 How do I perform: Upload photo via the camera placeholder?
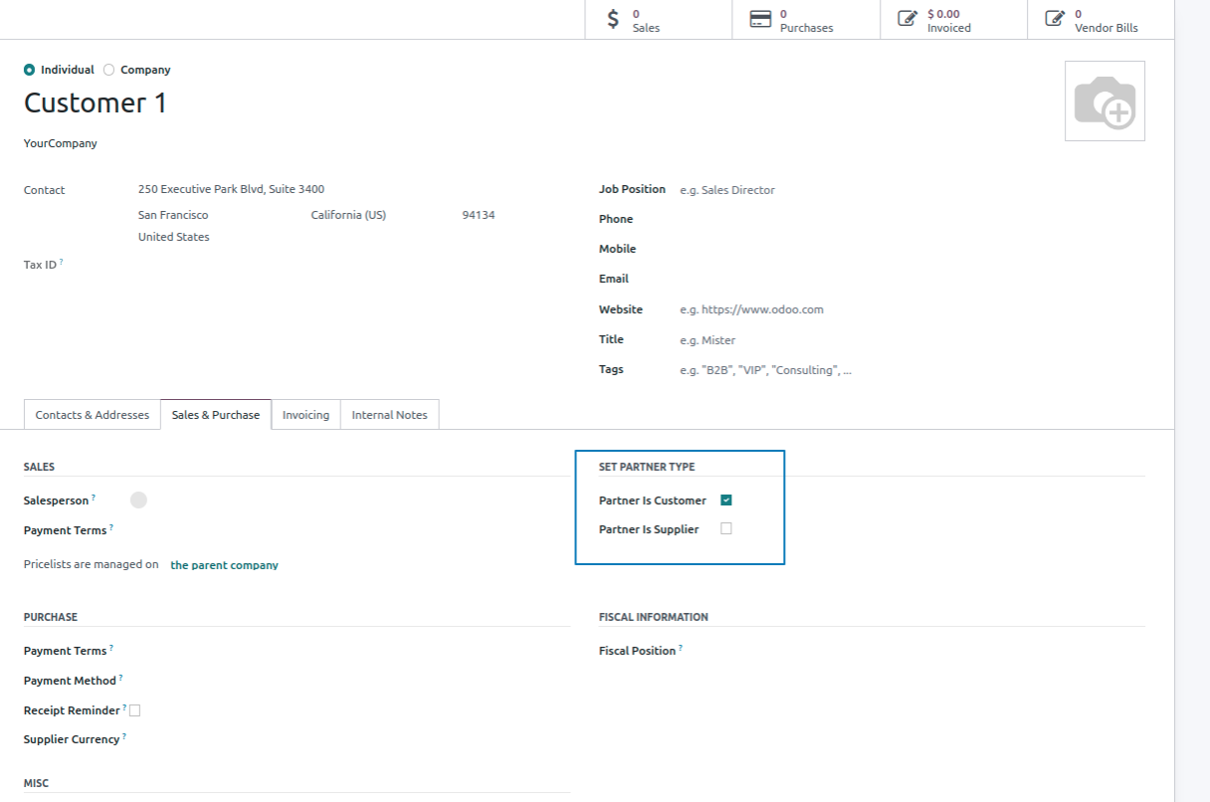pos(1105,101)
